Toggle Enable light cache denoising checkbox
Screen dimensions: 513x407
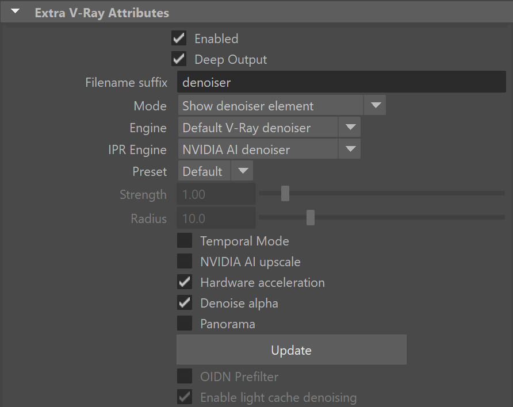[x=185, y=397]
